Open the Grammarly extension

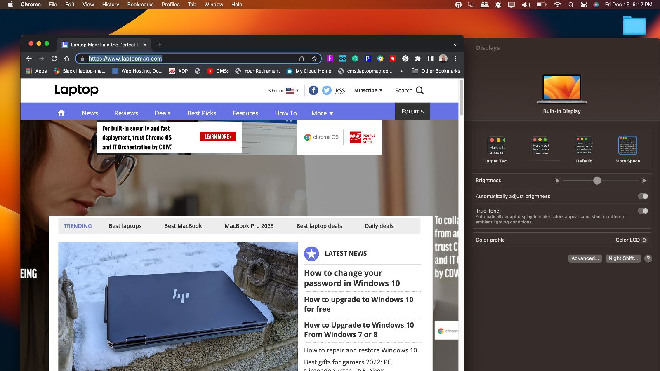coord(356,59)
